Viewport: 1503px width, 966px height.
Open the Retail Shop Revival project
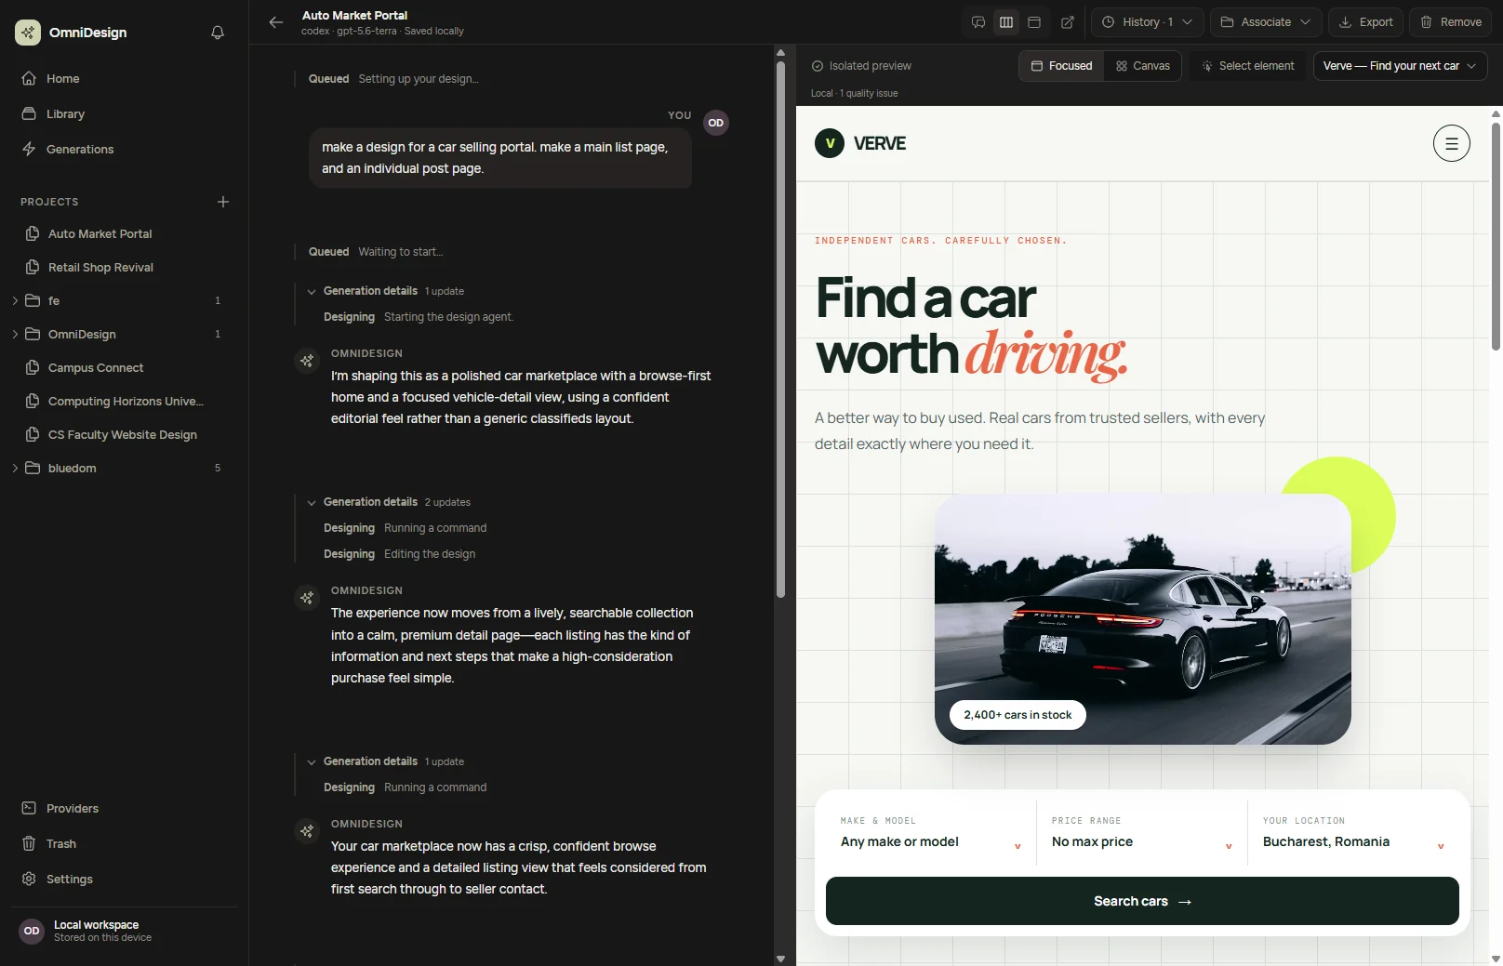coord(125,268)
